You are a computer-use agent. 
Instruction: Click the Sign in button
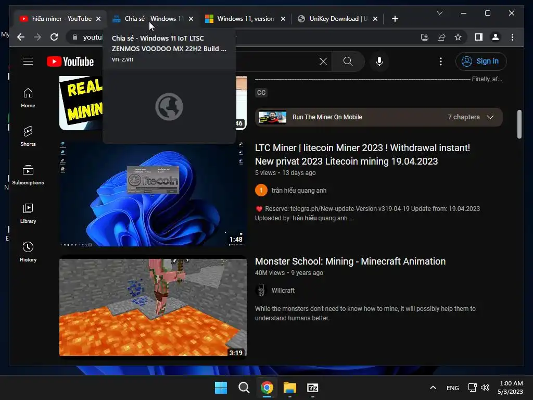pyautogui.click(x=480, y=61)
